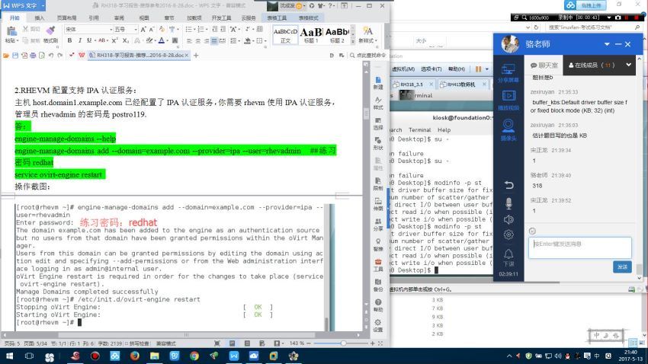648x364 pixels.
Task: Center align paragraph
Action: pyautogui.click(x=198, y=41)
